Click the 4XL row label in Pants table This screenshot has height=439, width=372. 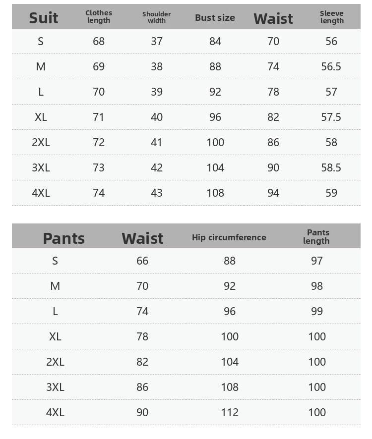tap(55, 412)
